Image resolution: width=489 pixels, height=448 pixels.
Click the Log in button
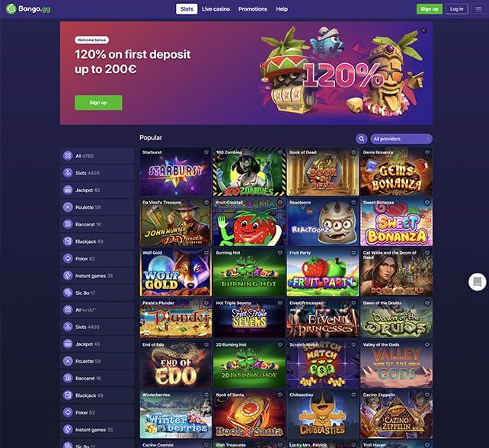(456, 9)
